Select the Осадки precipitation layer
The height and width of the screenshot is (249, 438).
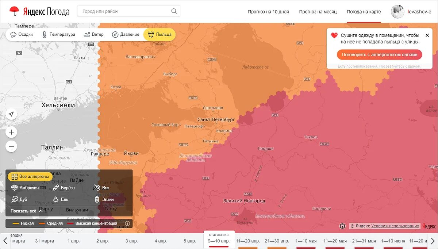(x=22, y=35)
